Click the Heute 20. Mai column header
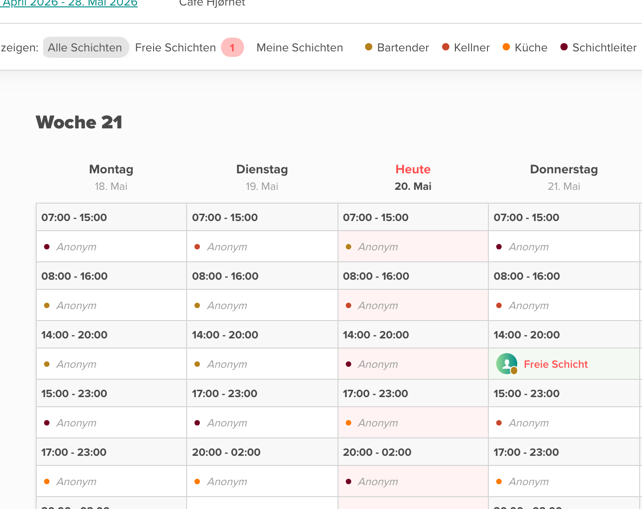Screen dimensions: 642x509 413,177
